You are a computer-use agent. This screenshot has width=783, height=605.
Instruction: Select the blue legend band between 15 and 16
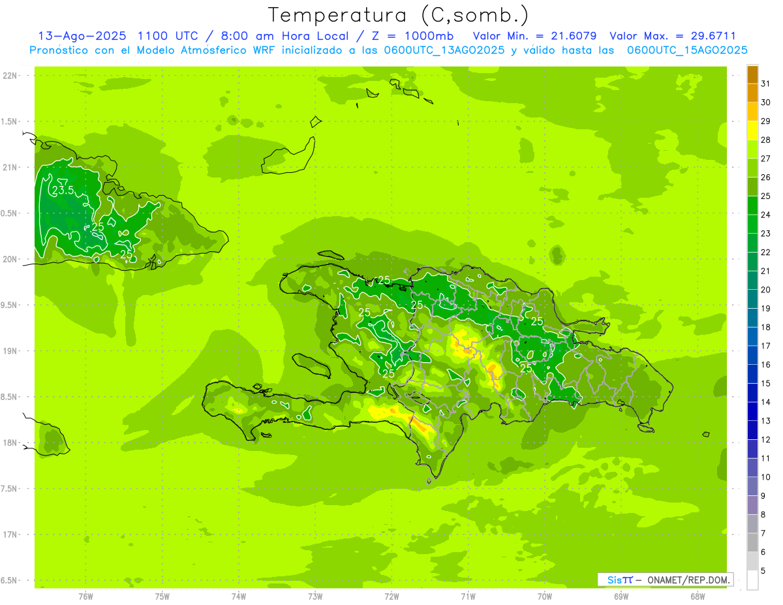752,374
